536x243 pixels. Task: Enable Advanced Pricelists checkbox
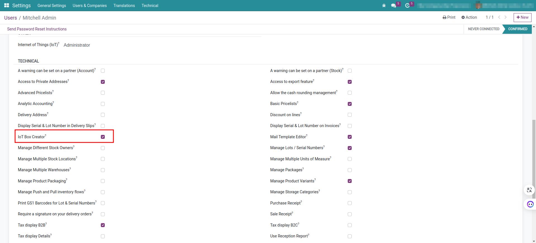[103, 93]
